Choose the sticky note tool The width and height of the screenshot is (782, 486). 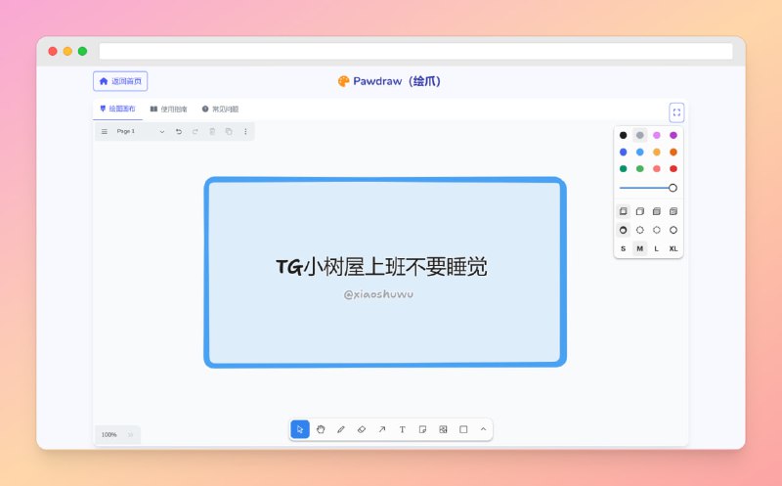[423, 429]
